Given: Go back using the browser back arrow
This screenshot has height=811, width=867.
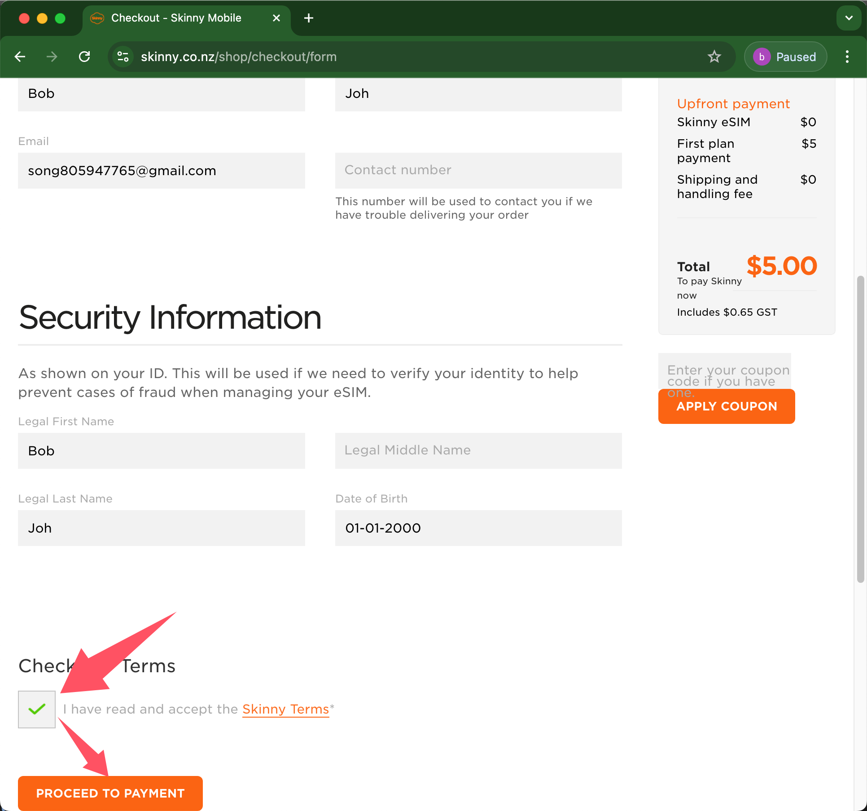Looking at the screenshot, I should (20, 57).
